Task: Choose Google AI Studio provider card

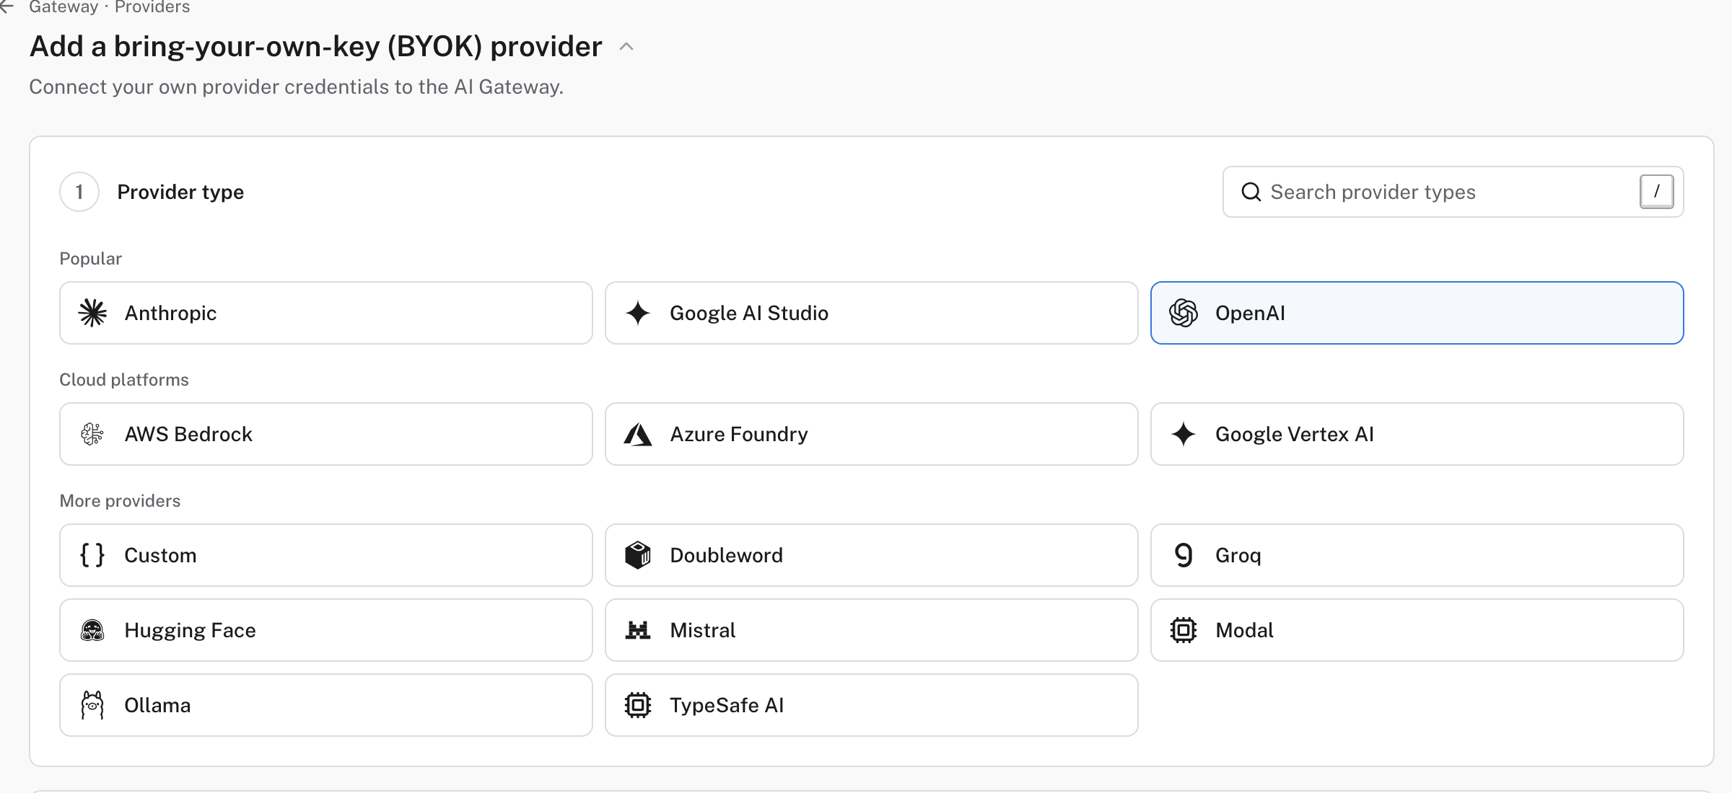Action: click(x=872, y=313)
